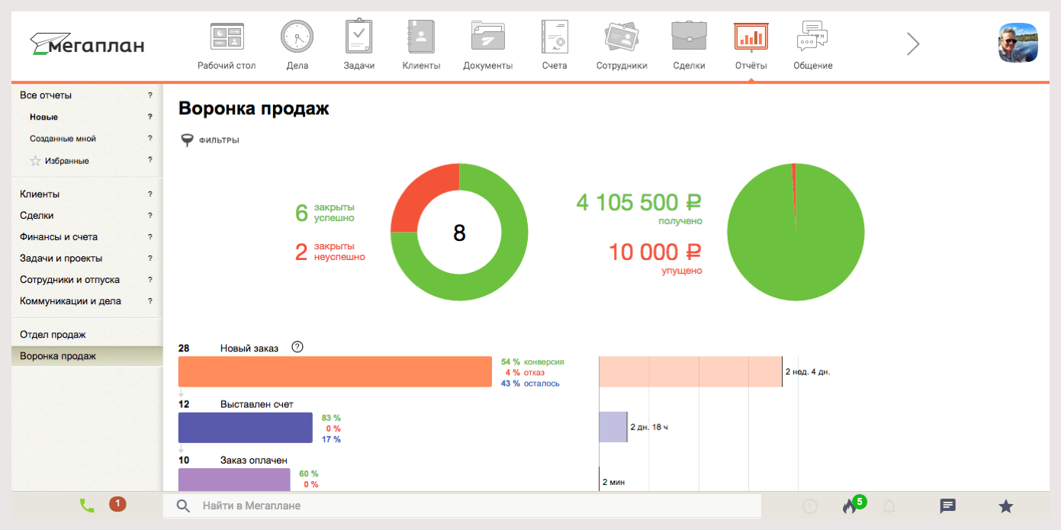Screen dimensions: 1061x530
Task: Expand the Фильтры filter panel
Action: click(210, 140)
